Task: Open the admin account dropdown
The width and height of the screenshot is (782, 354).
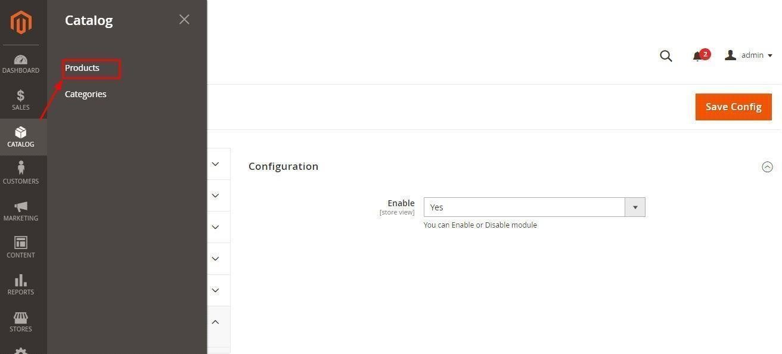Action: [x=749, y=55]
